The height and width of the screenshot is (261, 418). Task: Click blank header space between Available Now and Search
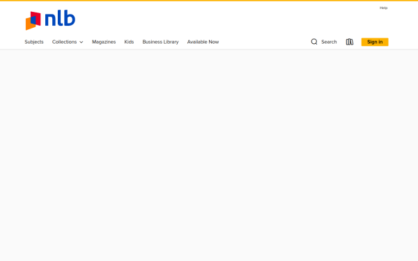click(x=265, y=42)
